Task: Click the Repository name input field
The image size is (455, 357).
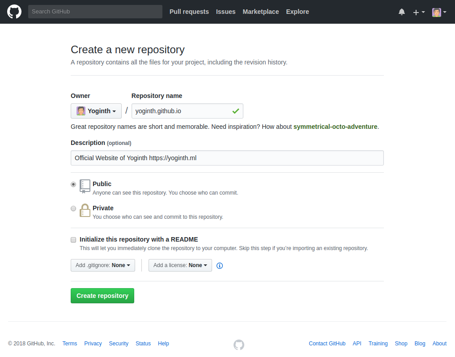Action: [x=187, y=111]
